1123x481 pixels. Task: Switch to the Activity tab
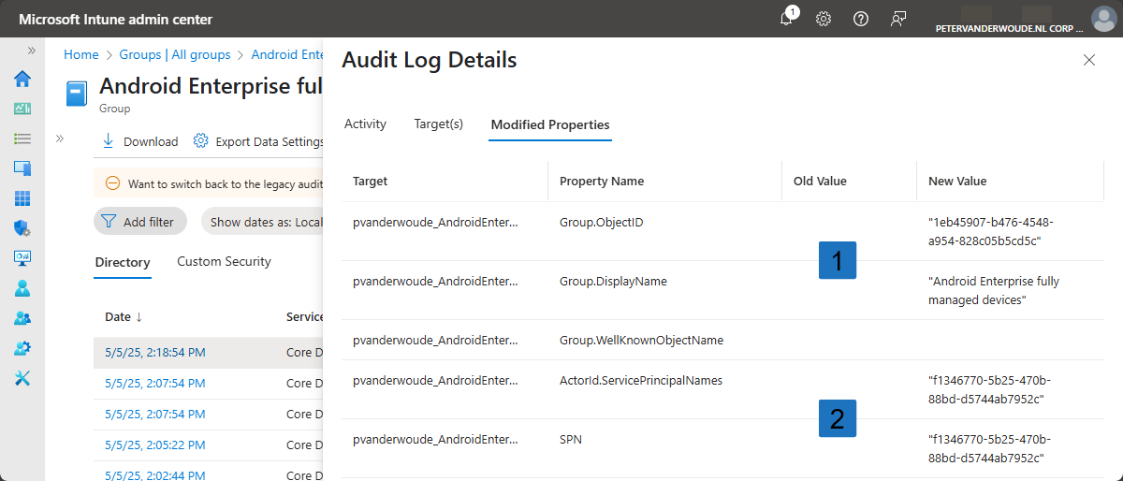pyautogui.click(x=365, y=124)
